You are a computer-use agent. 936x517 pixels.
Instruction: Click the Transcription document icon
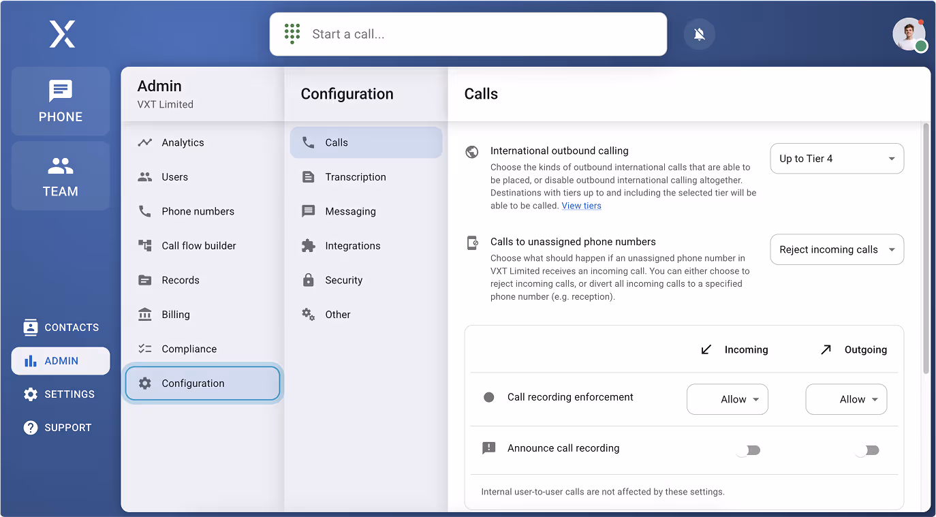[309, 177]
